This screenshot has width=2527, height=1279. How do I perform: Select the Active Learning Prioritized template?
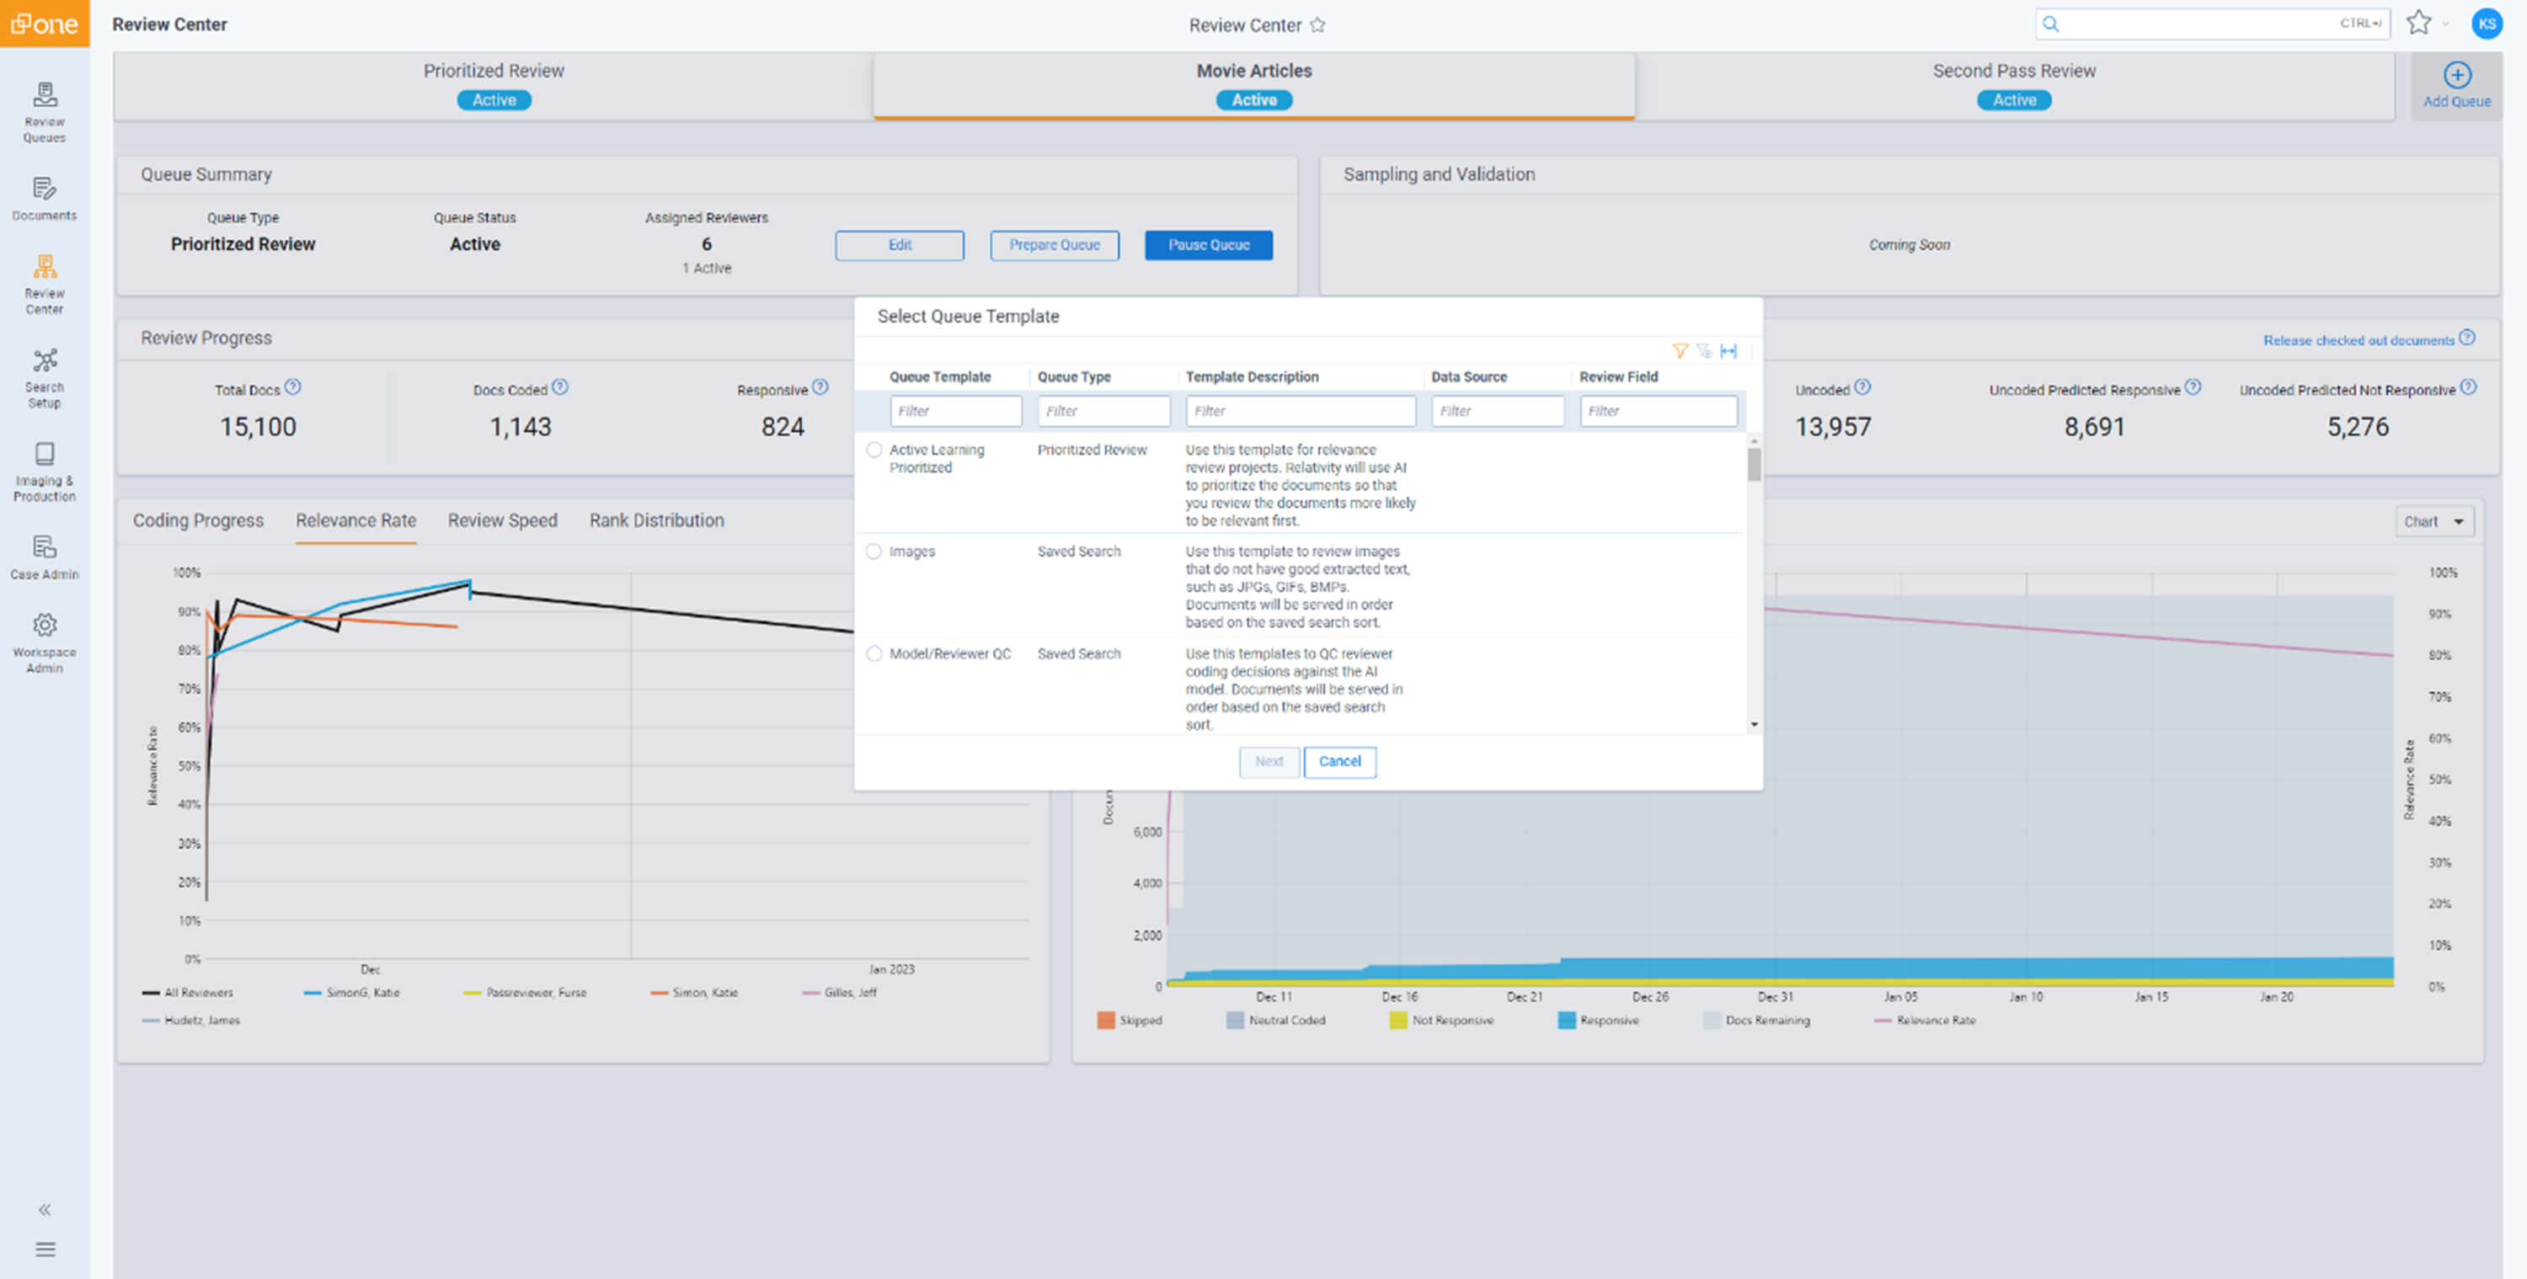[x=873, y=450]
